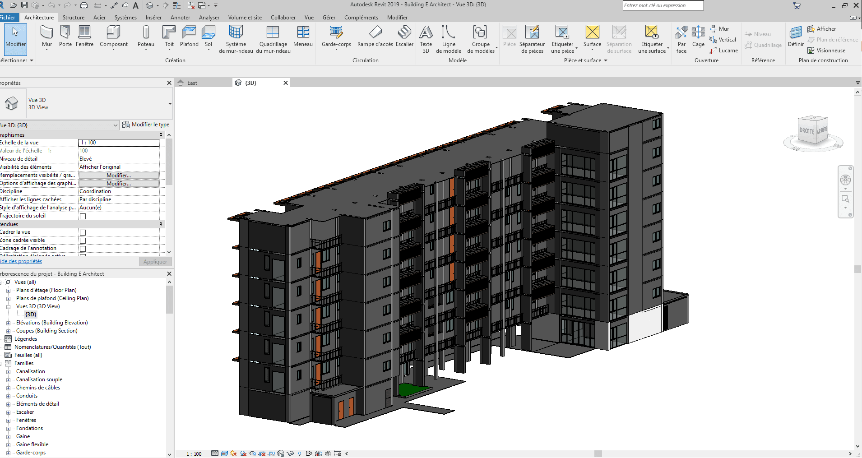Select the Garde-corps tool
862x458 pixels.
336,38
